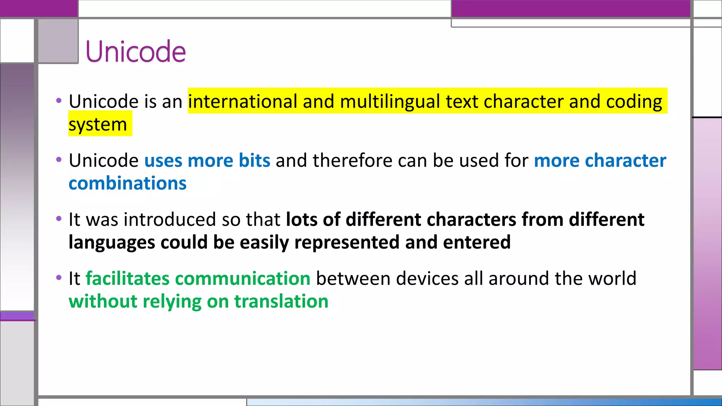Viewport: 722px width, 406px height.
Task: Click the highlighted word "system"
Action: pyautogui.click(x=98, y=124)
